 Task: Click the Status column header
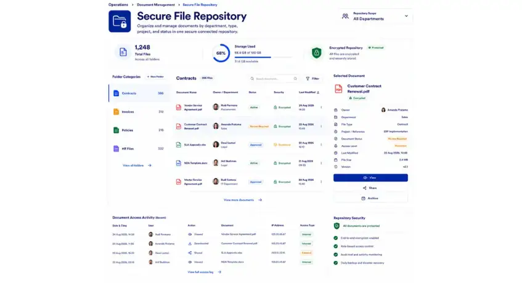pos(252,92)
